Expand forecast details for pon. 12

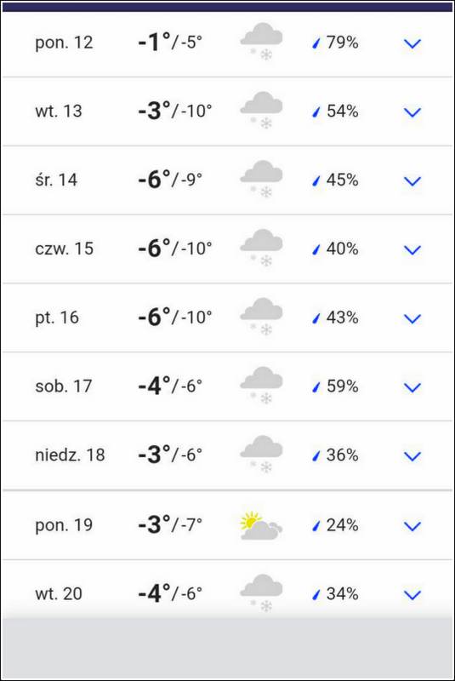coord(412,43)
